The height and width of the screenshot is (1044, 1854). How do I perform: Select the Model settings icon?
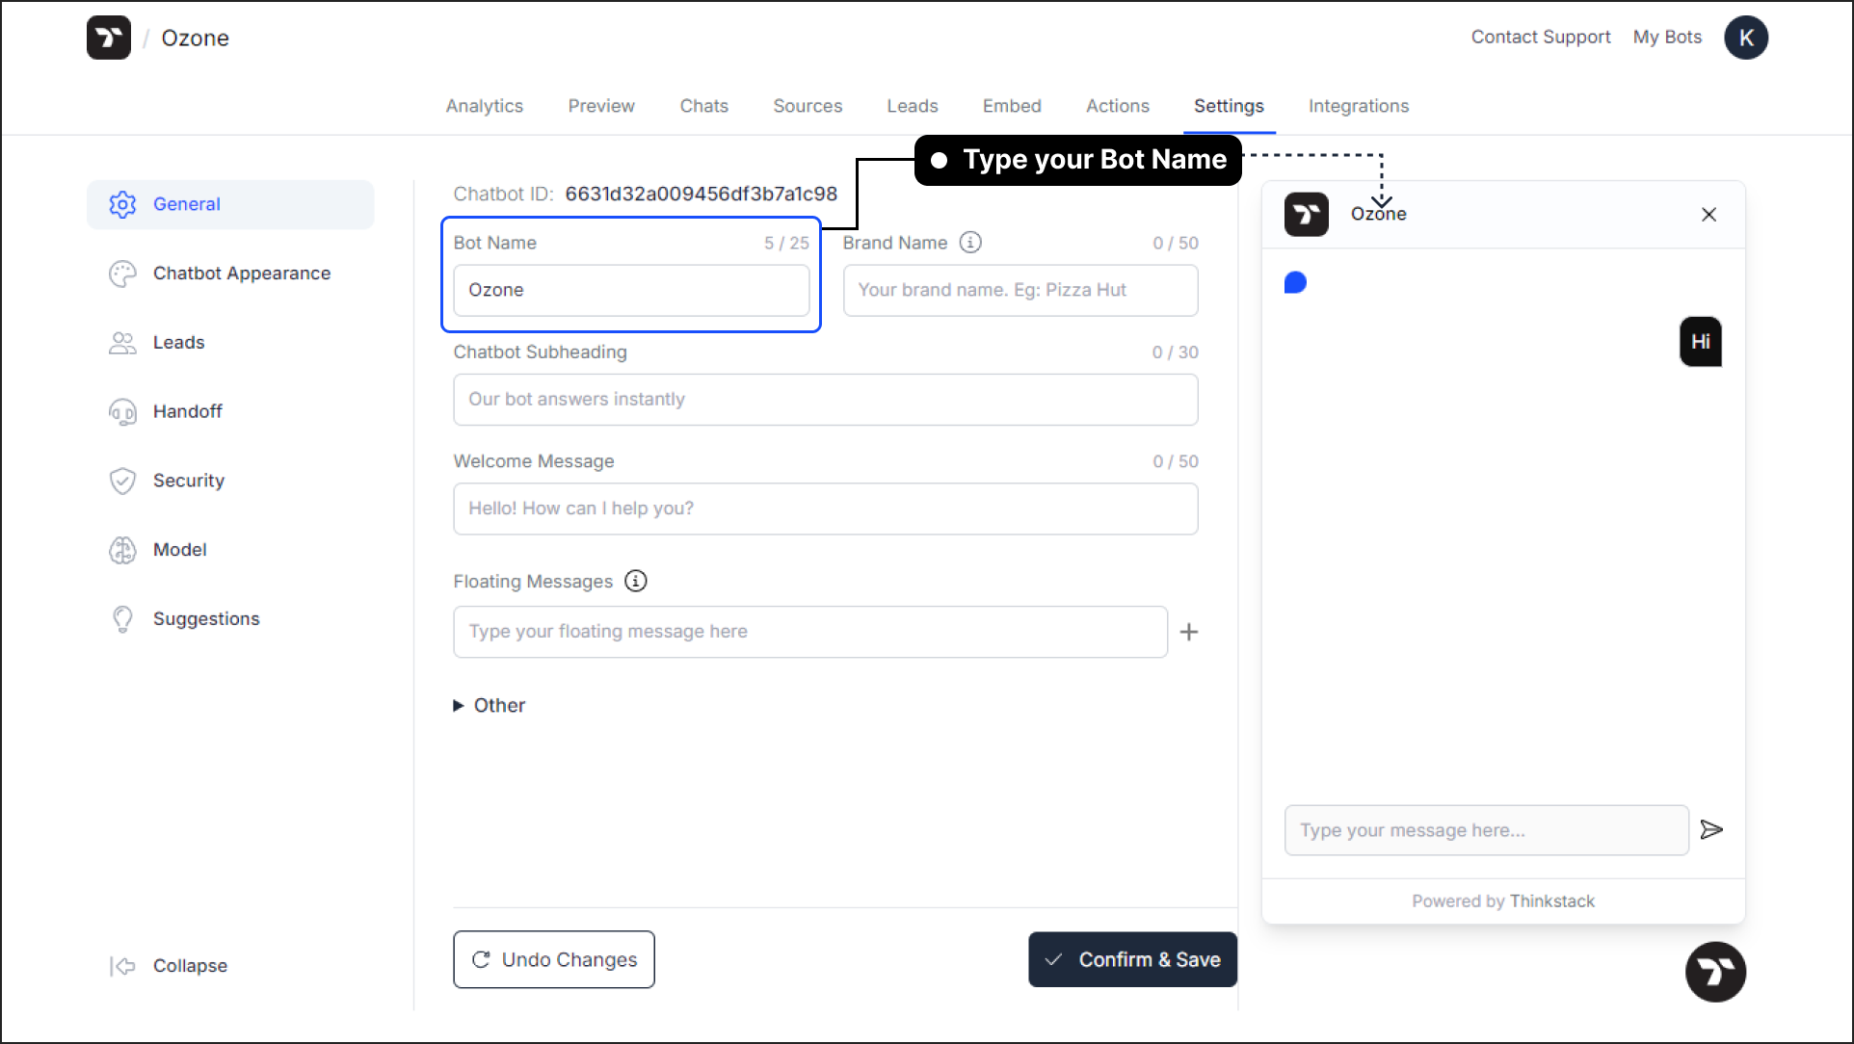[122, 549]
